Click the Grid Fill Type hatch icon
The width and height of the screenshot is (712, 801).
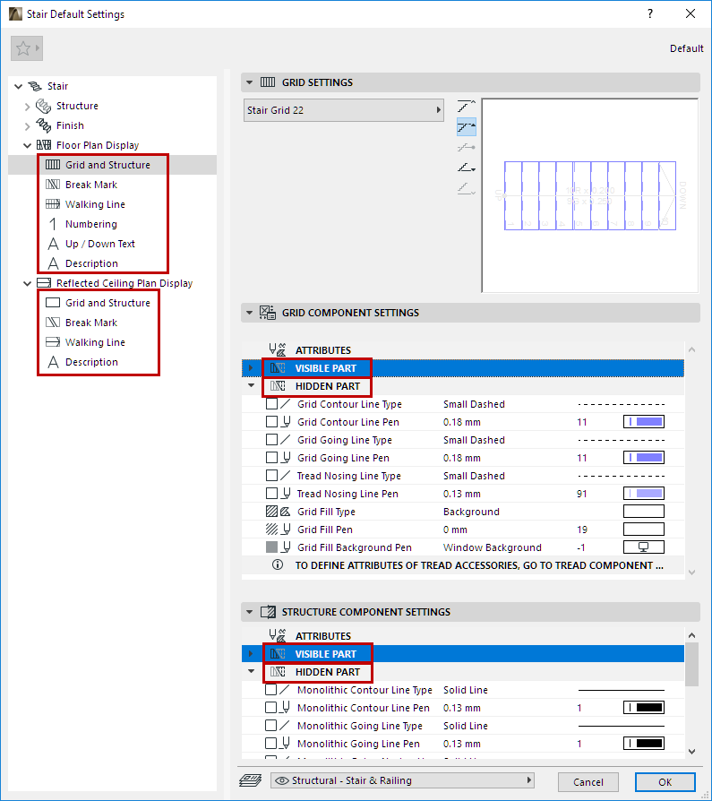tap(272, 512)
